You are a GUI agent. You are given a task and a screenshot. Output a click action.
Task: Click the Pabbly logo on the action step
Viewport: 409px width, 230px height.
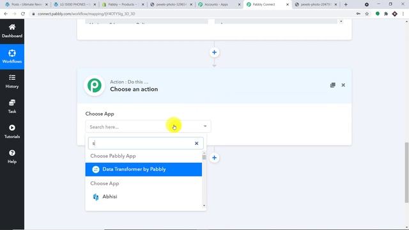[x=95, y=85]
